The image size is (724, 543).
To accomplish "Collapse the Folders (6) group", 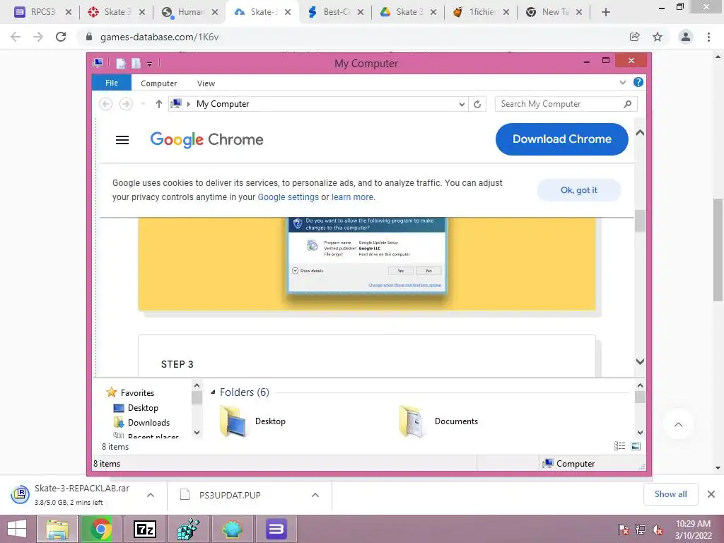I will pos(213,392).
